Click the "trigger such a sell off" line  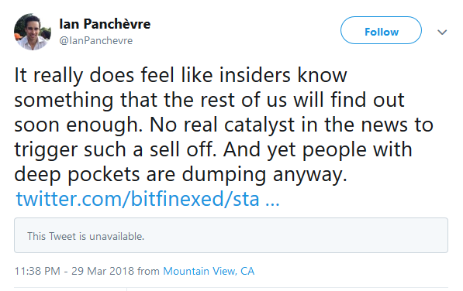pos(114,149)
